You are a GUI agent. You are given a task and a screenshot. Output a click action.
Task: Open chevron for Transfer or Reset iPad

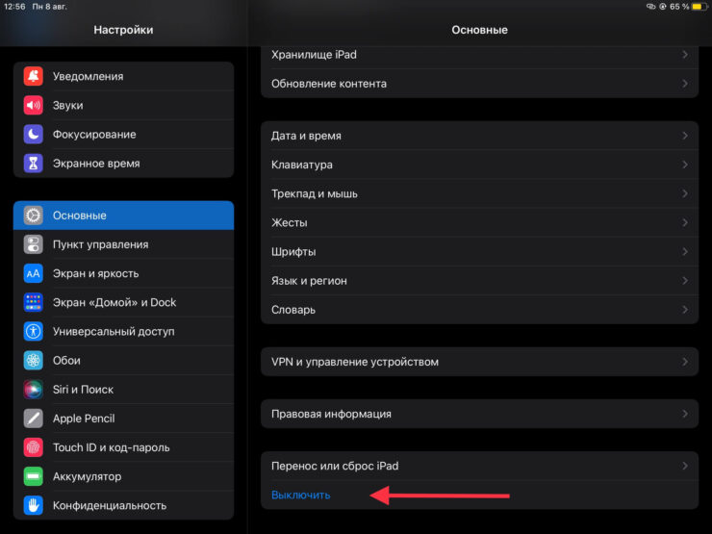coord(685,466)
